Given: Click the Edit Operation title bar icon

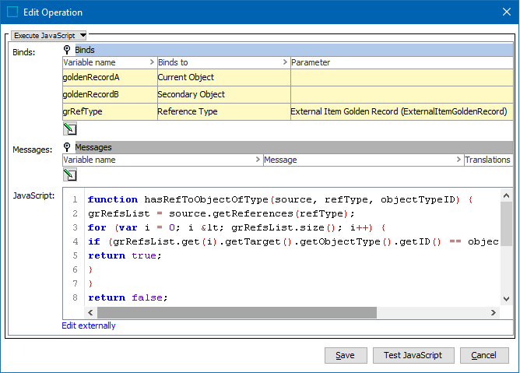Looking at the screenshot, I should (12, 12).
